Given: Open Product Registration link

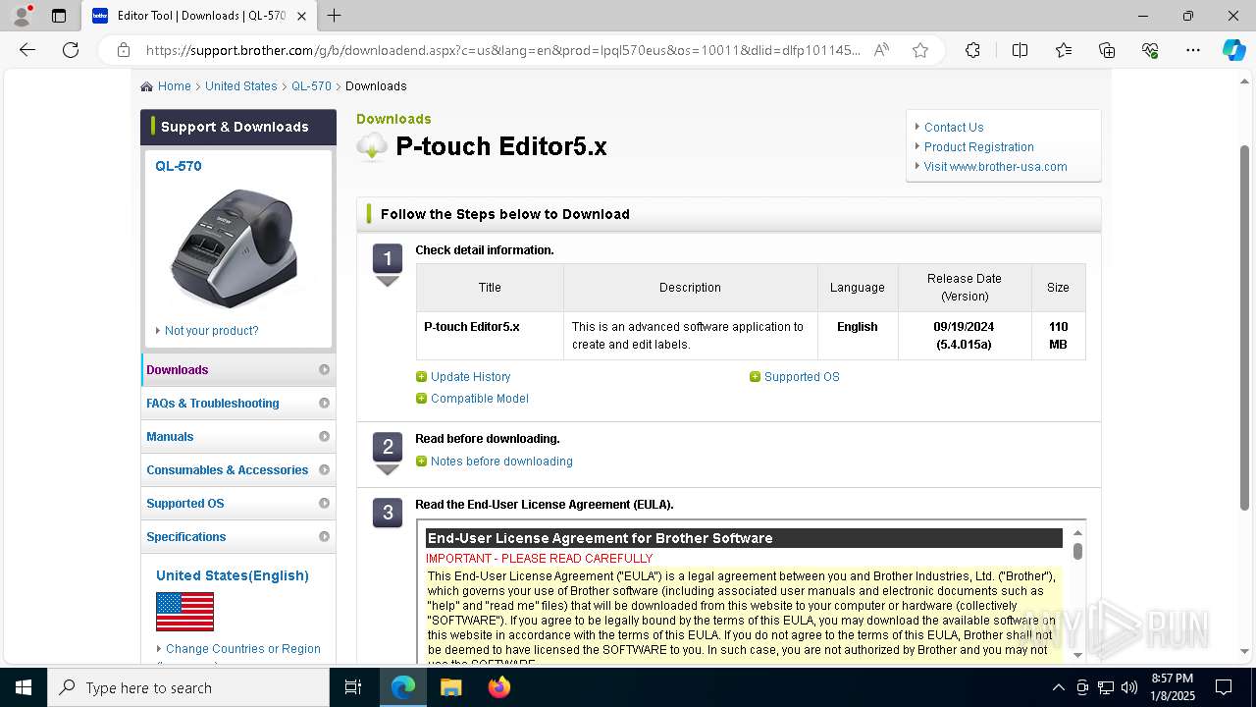Looking at the screenshot, I should click(979, 147).
